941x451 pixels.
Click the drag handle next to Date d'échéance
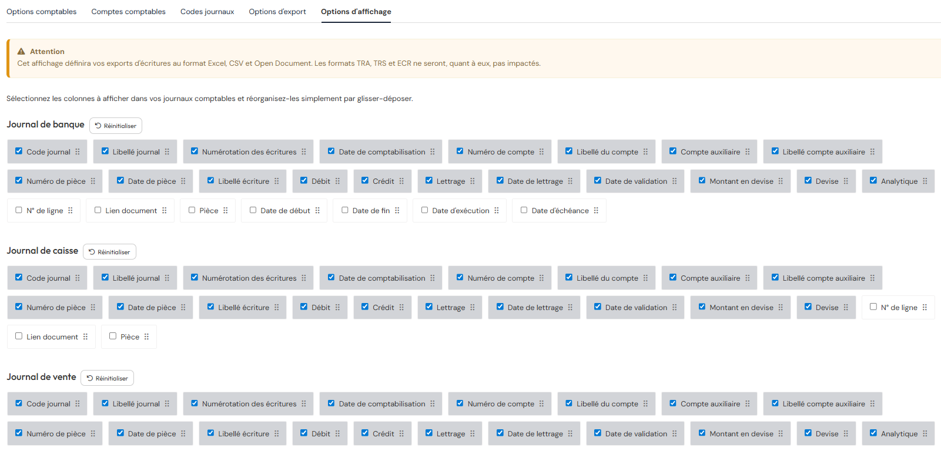[x=596, y=211]
